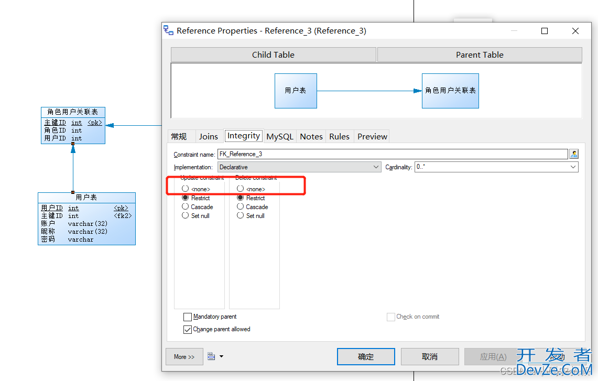Open the Cardinality dropdown
Image resolution: width=598 pixels, height=381 pixels.
(x=496, y=167)
